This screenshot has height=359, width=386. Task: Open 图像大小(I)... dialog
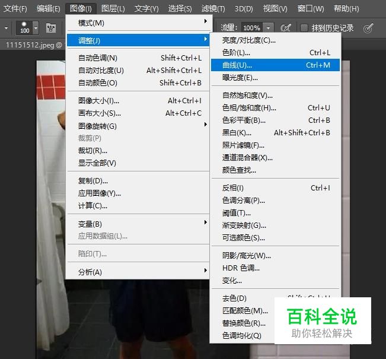click(138, 100)
